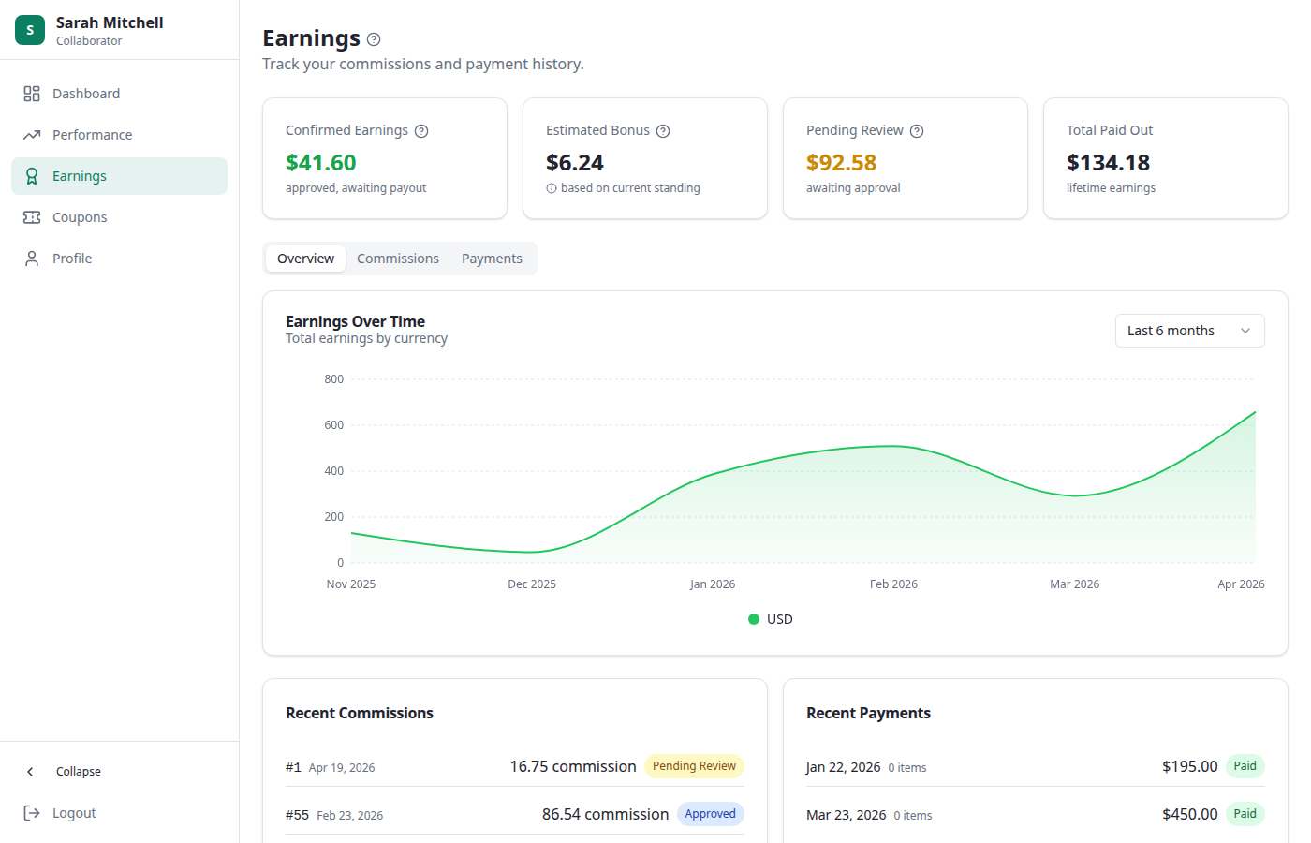
Task: Navigate to Earnings in the sidebar
Action: (80, 175)
